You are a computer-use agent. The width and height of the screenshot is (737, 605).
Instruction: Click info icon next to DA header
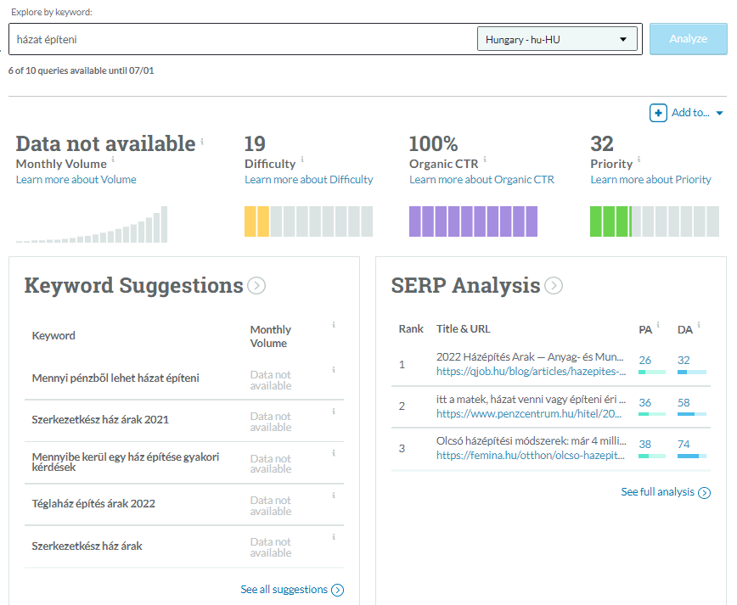tap(699, 325)
